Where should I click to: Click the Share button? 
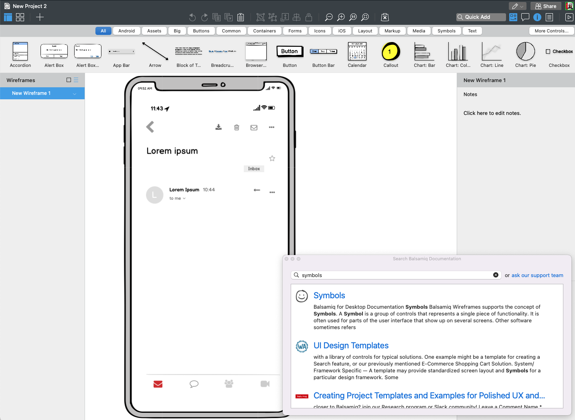546,6
